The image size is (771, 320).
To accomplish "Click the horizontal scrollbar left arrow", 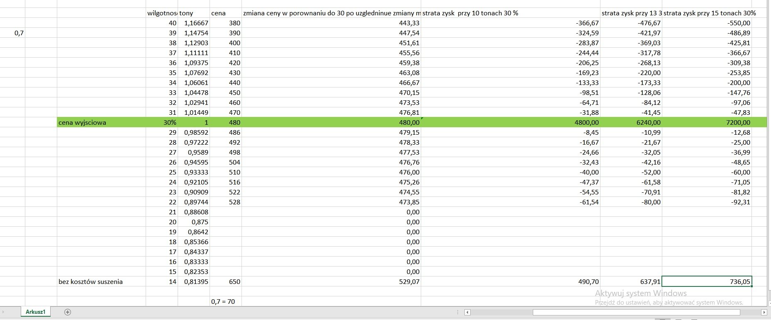I will 467,313.
